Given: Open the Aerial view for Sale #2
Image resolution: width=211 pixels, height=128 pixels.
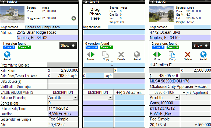Looking at the screenshot, I should (203, 55).
